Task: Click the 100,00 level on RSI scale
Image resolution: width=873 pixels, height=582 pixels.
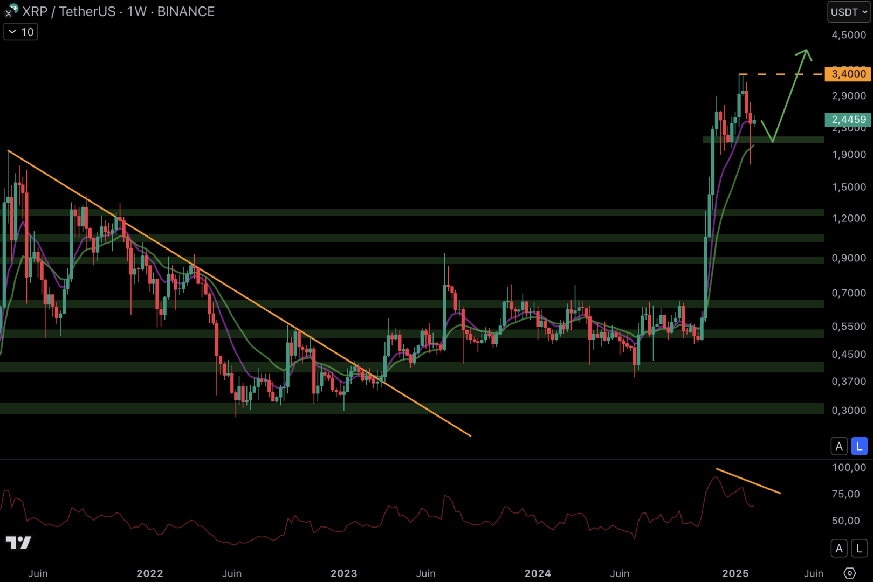Action: pyautogui.click(x=849, y=467)
